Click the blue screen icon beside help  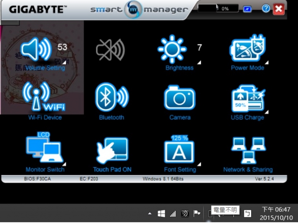pos(247,9)
